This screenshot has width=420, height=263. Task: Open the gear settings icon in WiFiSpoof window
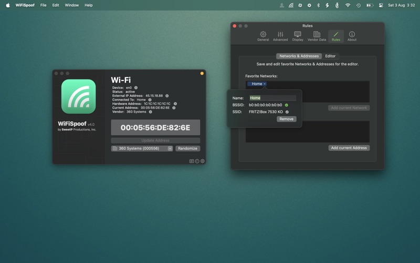click(203, 161)
